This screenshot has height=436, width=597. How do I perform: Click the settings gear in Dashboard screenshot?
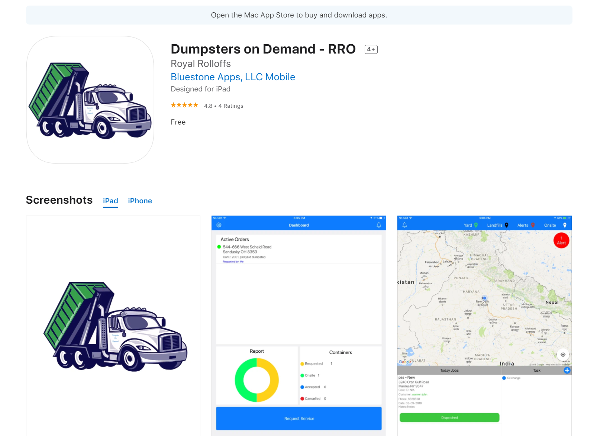[219, 225]
